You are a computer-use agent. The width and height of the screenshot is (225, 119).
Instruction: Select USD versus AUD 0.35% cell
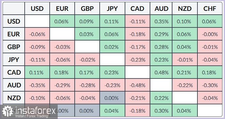click(161, 21)
